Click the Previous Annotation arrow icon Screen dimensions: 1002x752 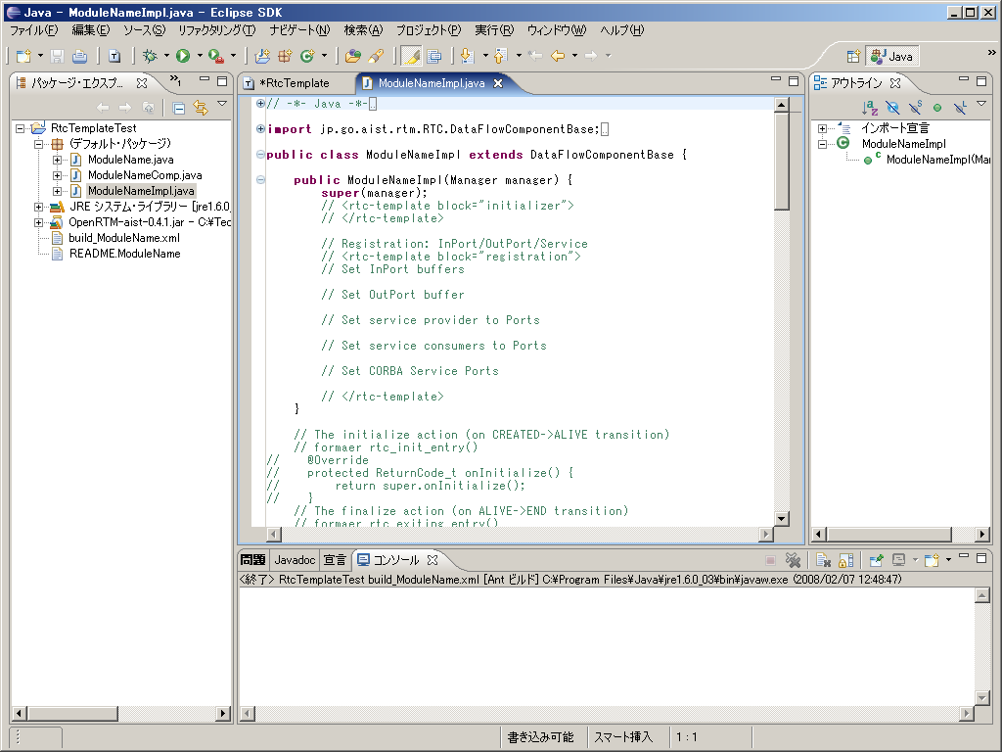pyautogui.click(x=500, y=56)
